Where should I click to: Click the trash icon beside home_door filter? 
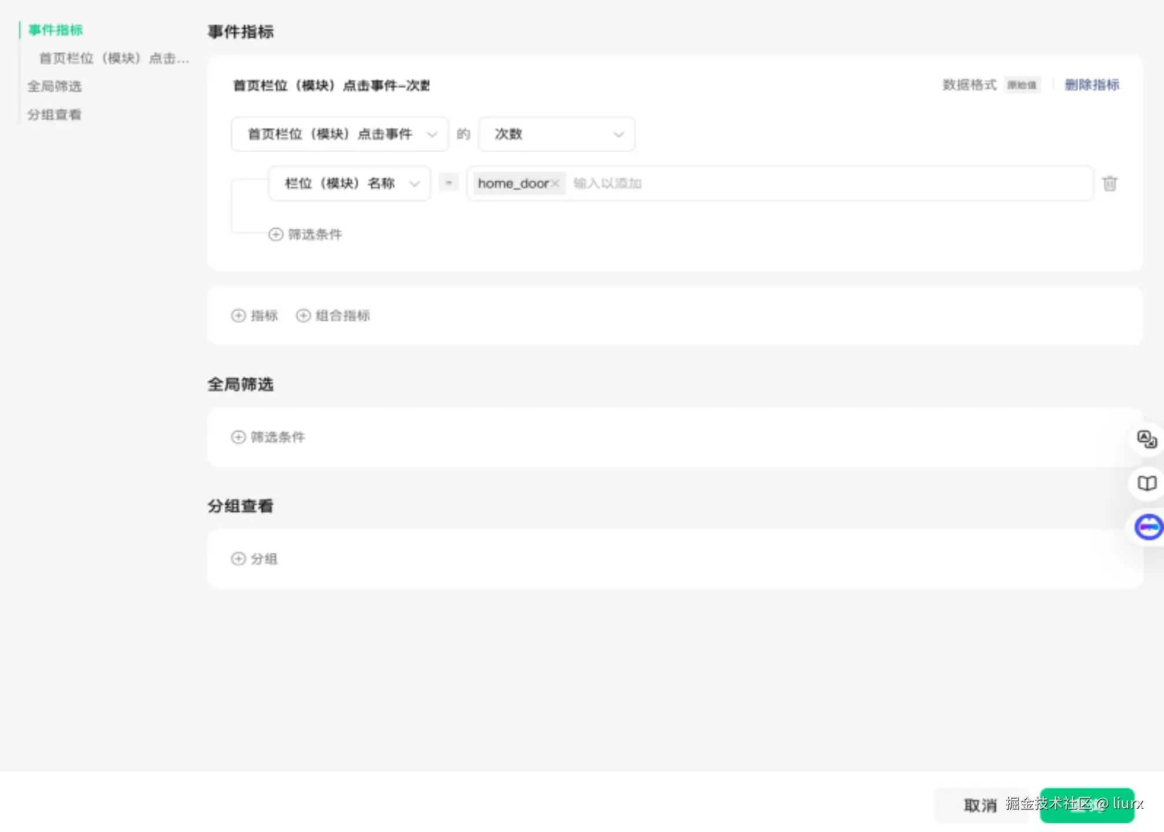pos(1109,184)
